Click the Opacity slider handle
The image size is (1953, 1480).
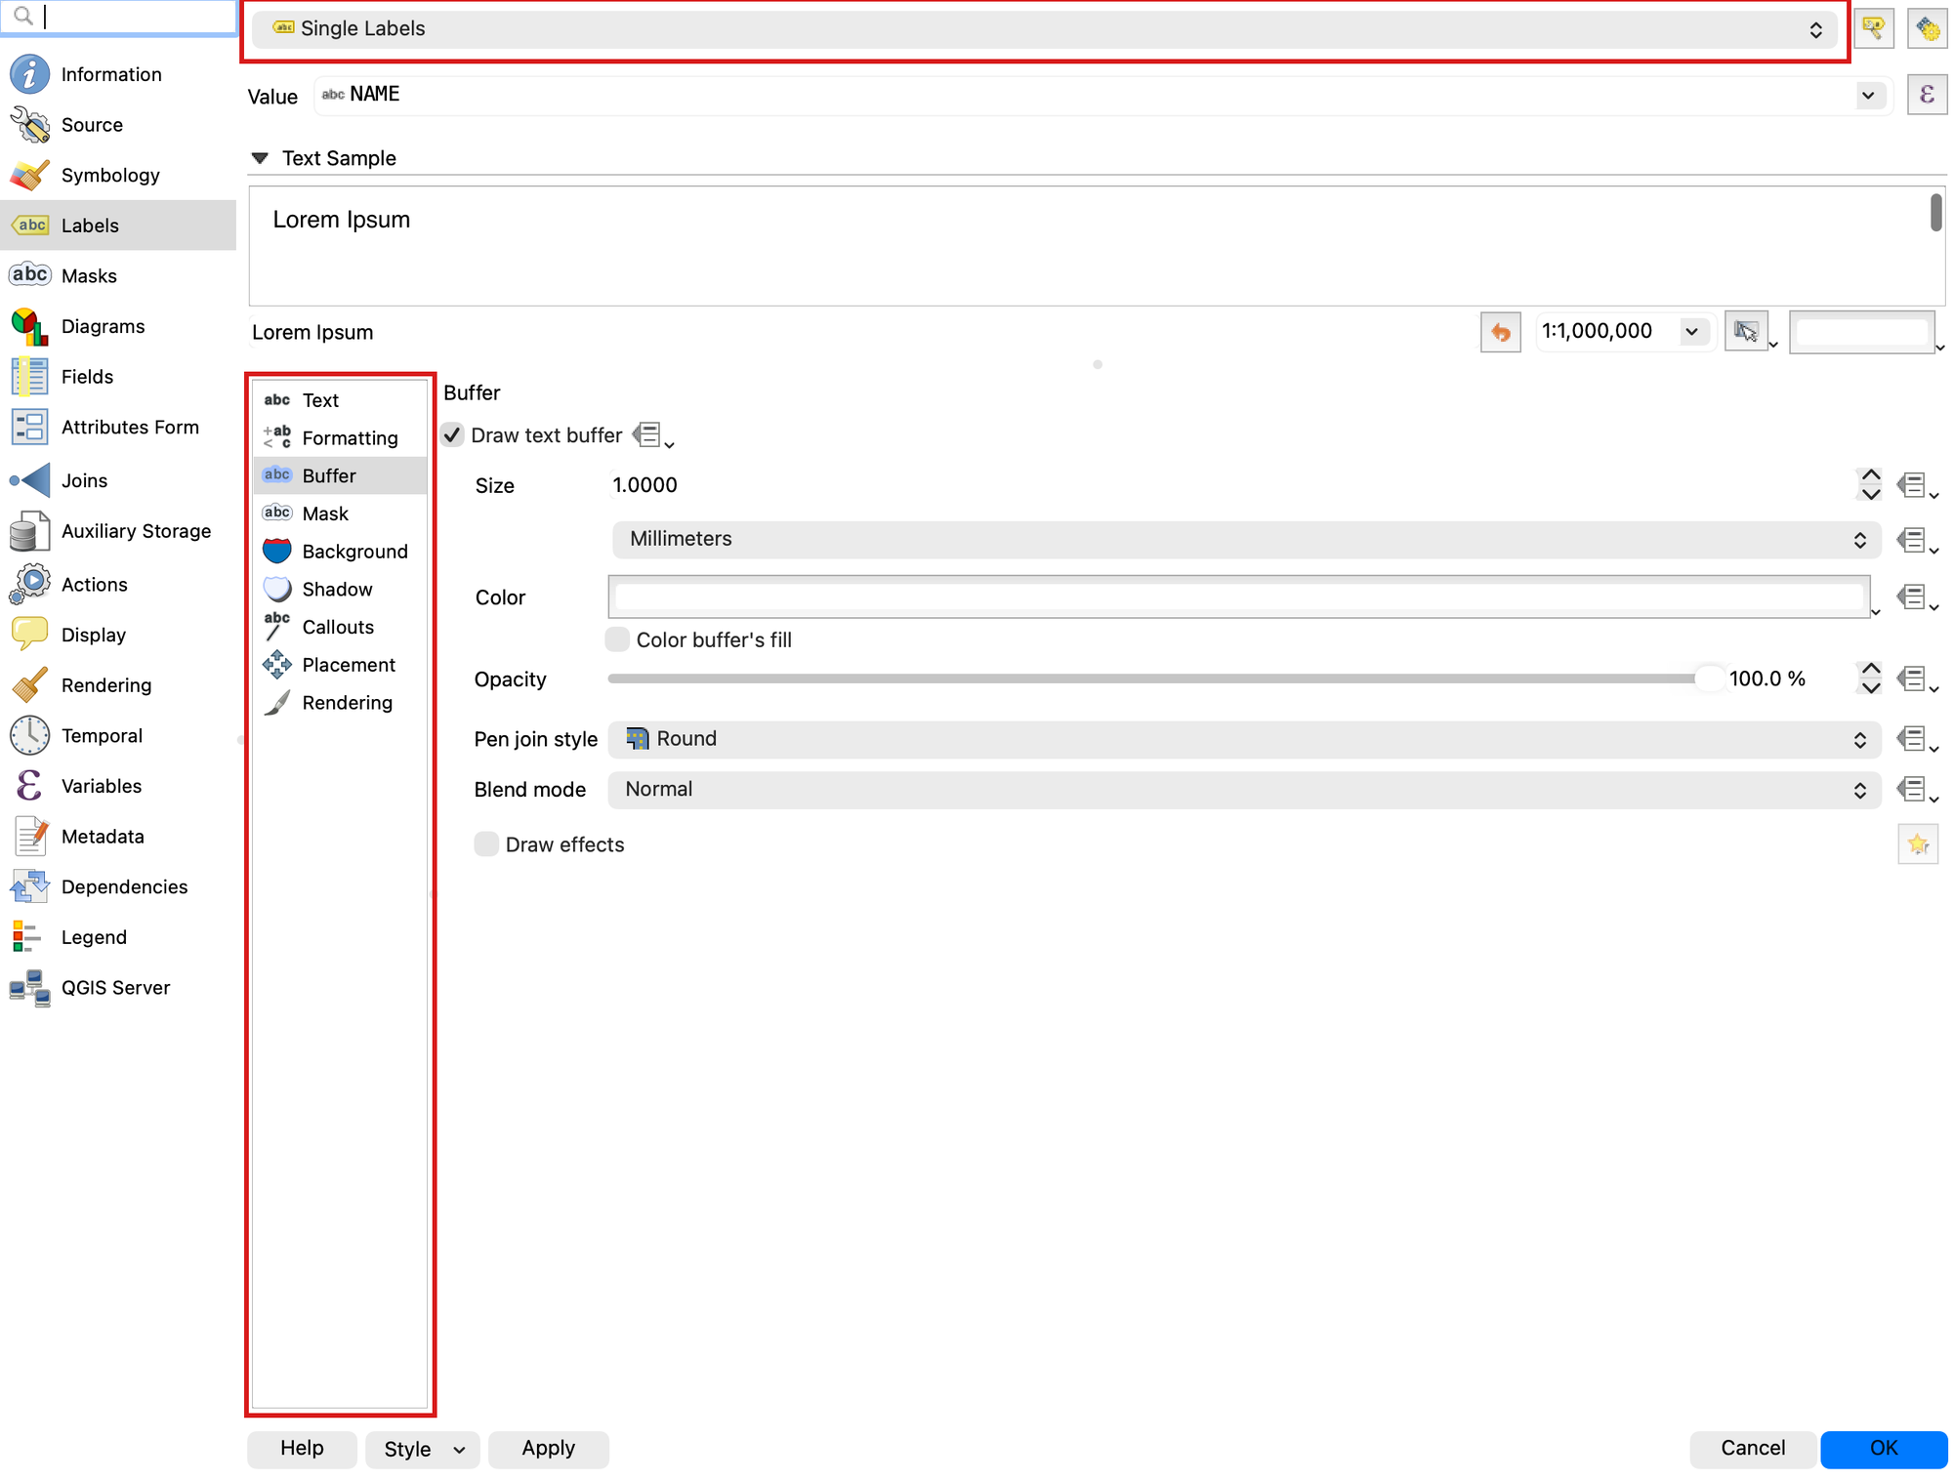pos(1709,678)
